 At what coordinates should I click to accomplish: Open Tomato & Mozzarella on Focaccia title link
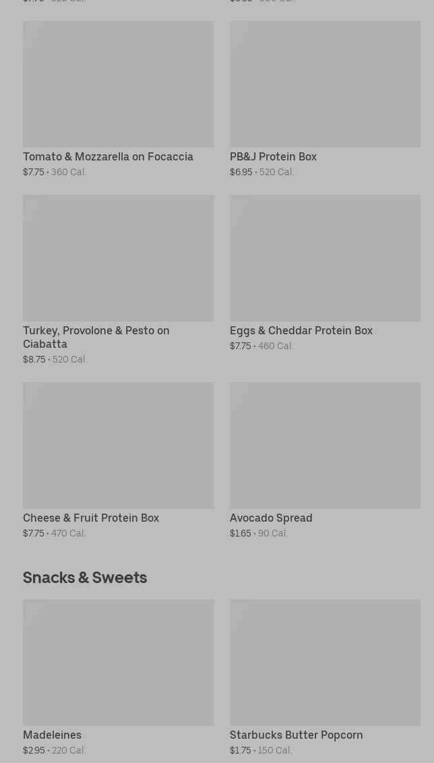(x=108, y=157)
